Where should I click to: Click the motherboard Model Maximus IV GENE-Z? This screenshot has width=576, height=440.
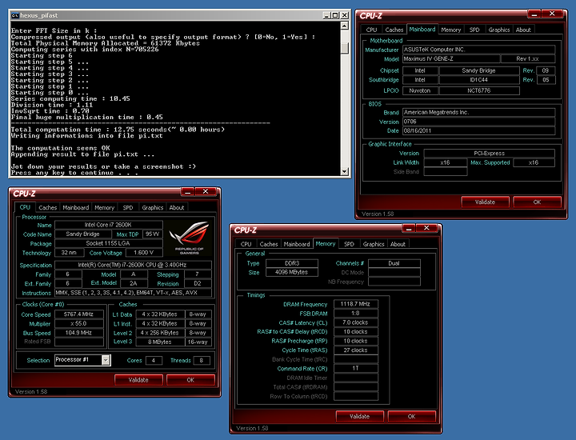click(x=451, y=58)
